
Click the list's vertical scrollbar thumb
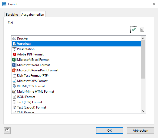[x=143, y=59]
